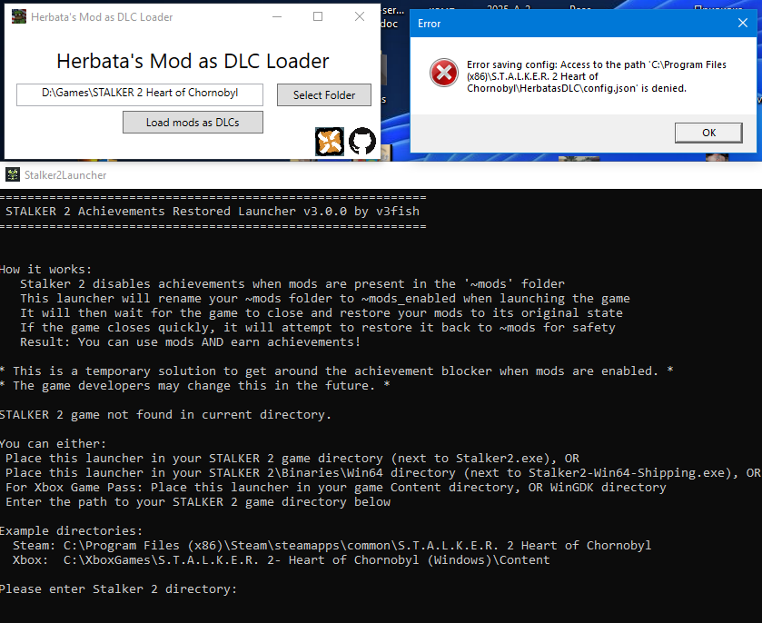The width and height of the screenshot is (762, 623).
Task: Click the Steam example directory line
Action: coord(332,545)
